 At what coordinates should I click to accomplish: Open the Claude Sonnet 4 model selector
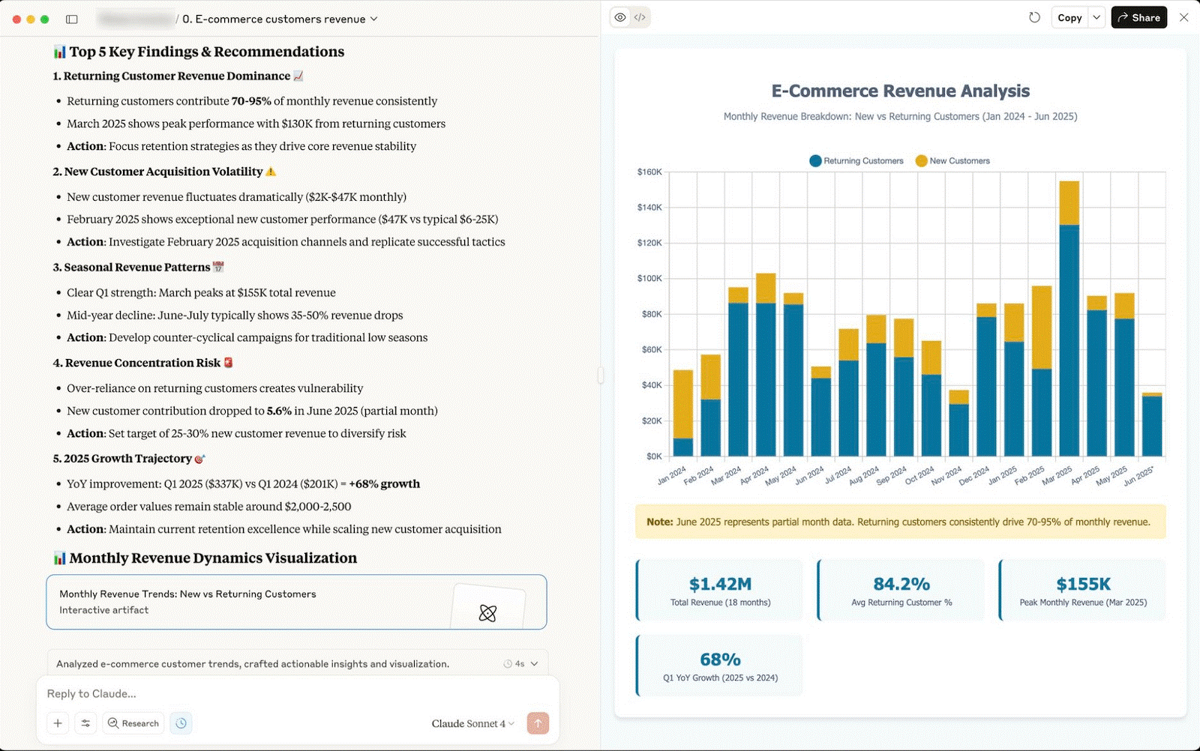(x=472, y=723)
